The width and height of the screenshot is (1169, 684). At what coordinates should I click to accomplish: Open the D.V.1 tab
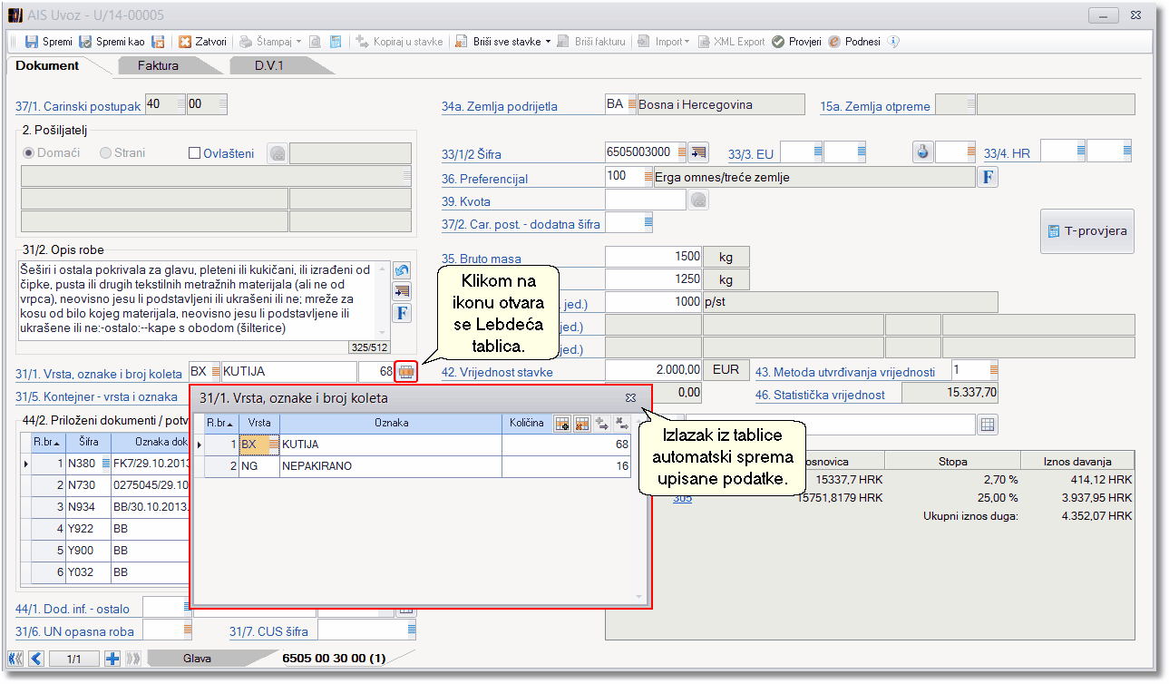click(269, 65)
